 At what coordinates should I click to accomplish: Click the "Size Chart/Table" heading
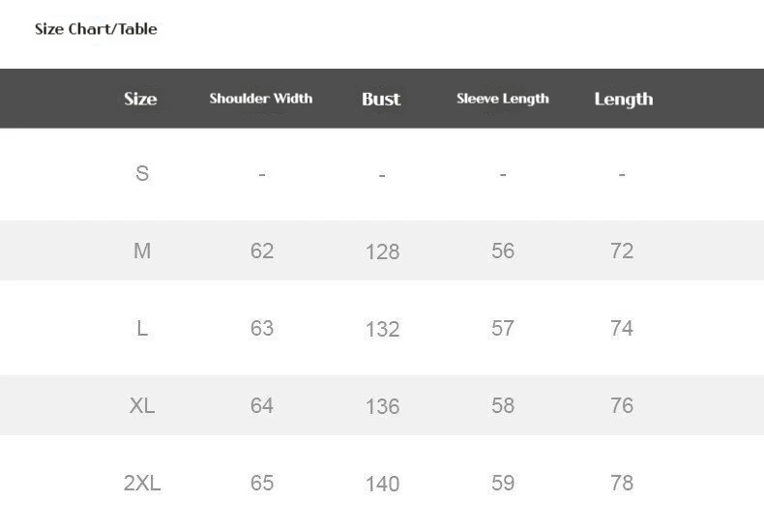(x=96, y=29)
